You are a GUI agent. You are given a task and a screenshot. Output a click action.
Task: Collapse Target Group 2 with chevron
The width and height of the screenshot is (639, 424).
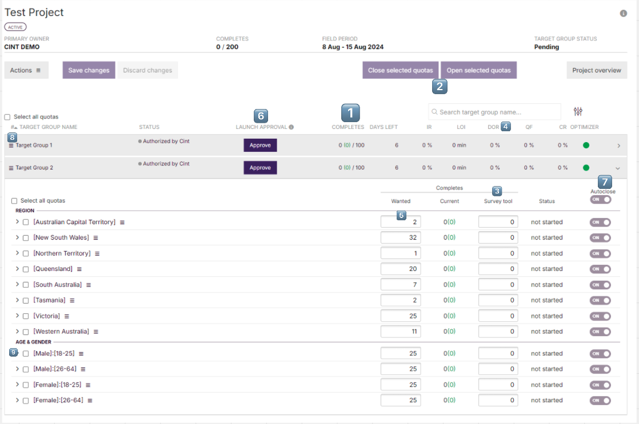coord(618,168)
